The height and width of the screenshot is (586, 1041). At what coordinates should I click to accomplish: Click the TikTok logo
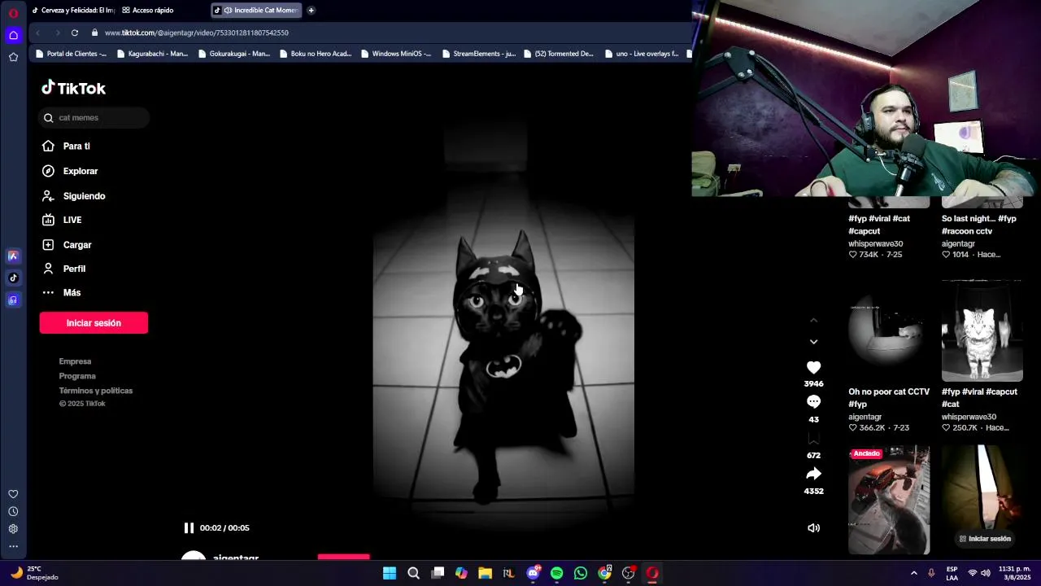73,88
